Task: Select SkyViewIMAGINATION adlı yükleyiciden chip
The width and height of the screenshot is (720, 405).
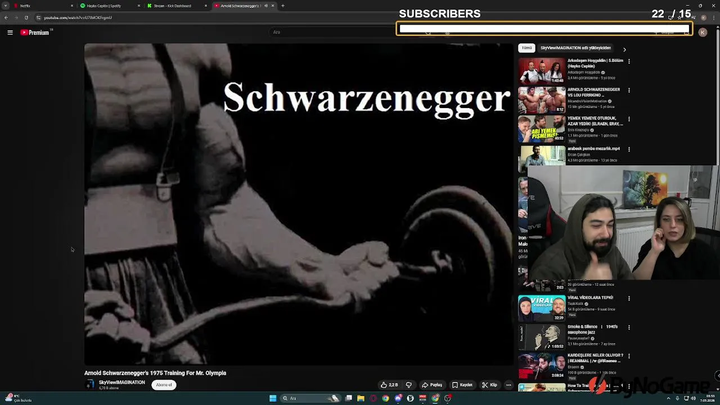Action: pyautogui.click(x=575, y=48)
